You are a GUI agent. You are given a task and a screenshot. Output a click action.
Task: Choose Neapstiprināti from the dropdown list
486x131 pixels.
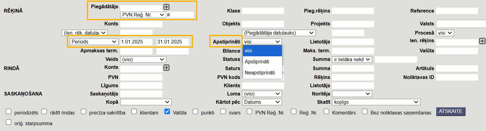260,73
